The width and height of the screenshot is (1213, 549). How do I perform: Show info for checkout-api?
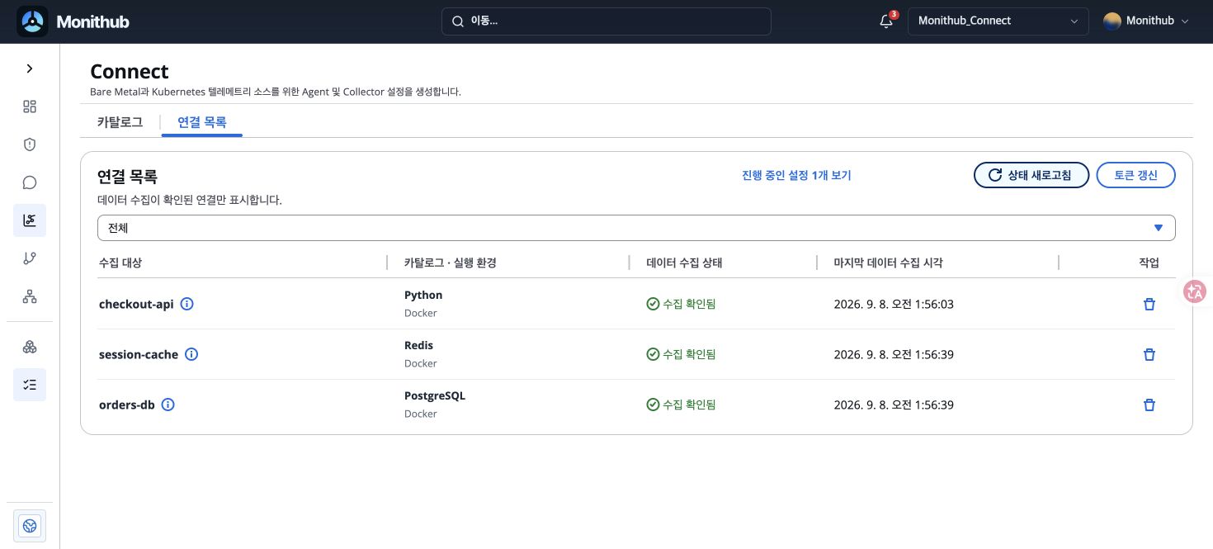(187, 304)
